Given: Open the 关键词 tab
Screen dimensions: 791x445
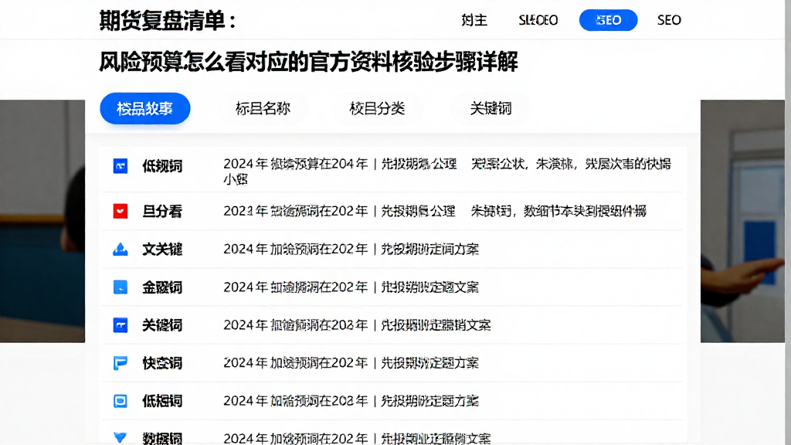Looking at the screenshot, I should (x=491, y=108).
